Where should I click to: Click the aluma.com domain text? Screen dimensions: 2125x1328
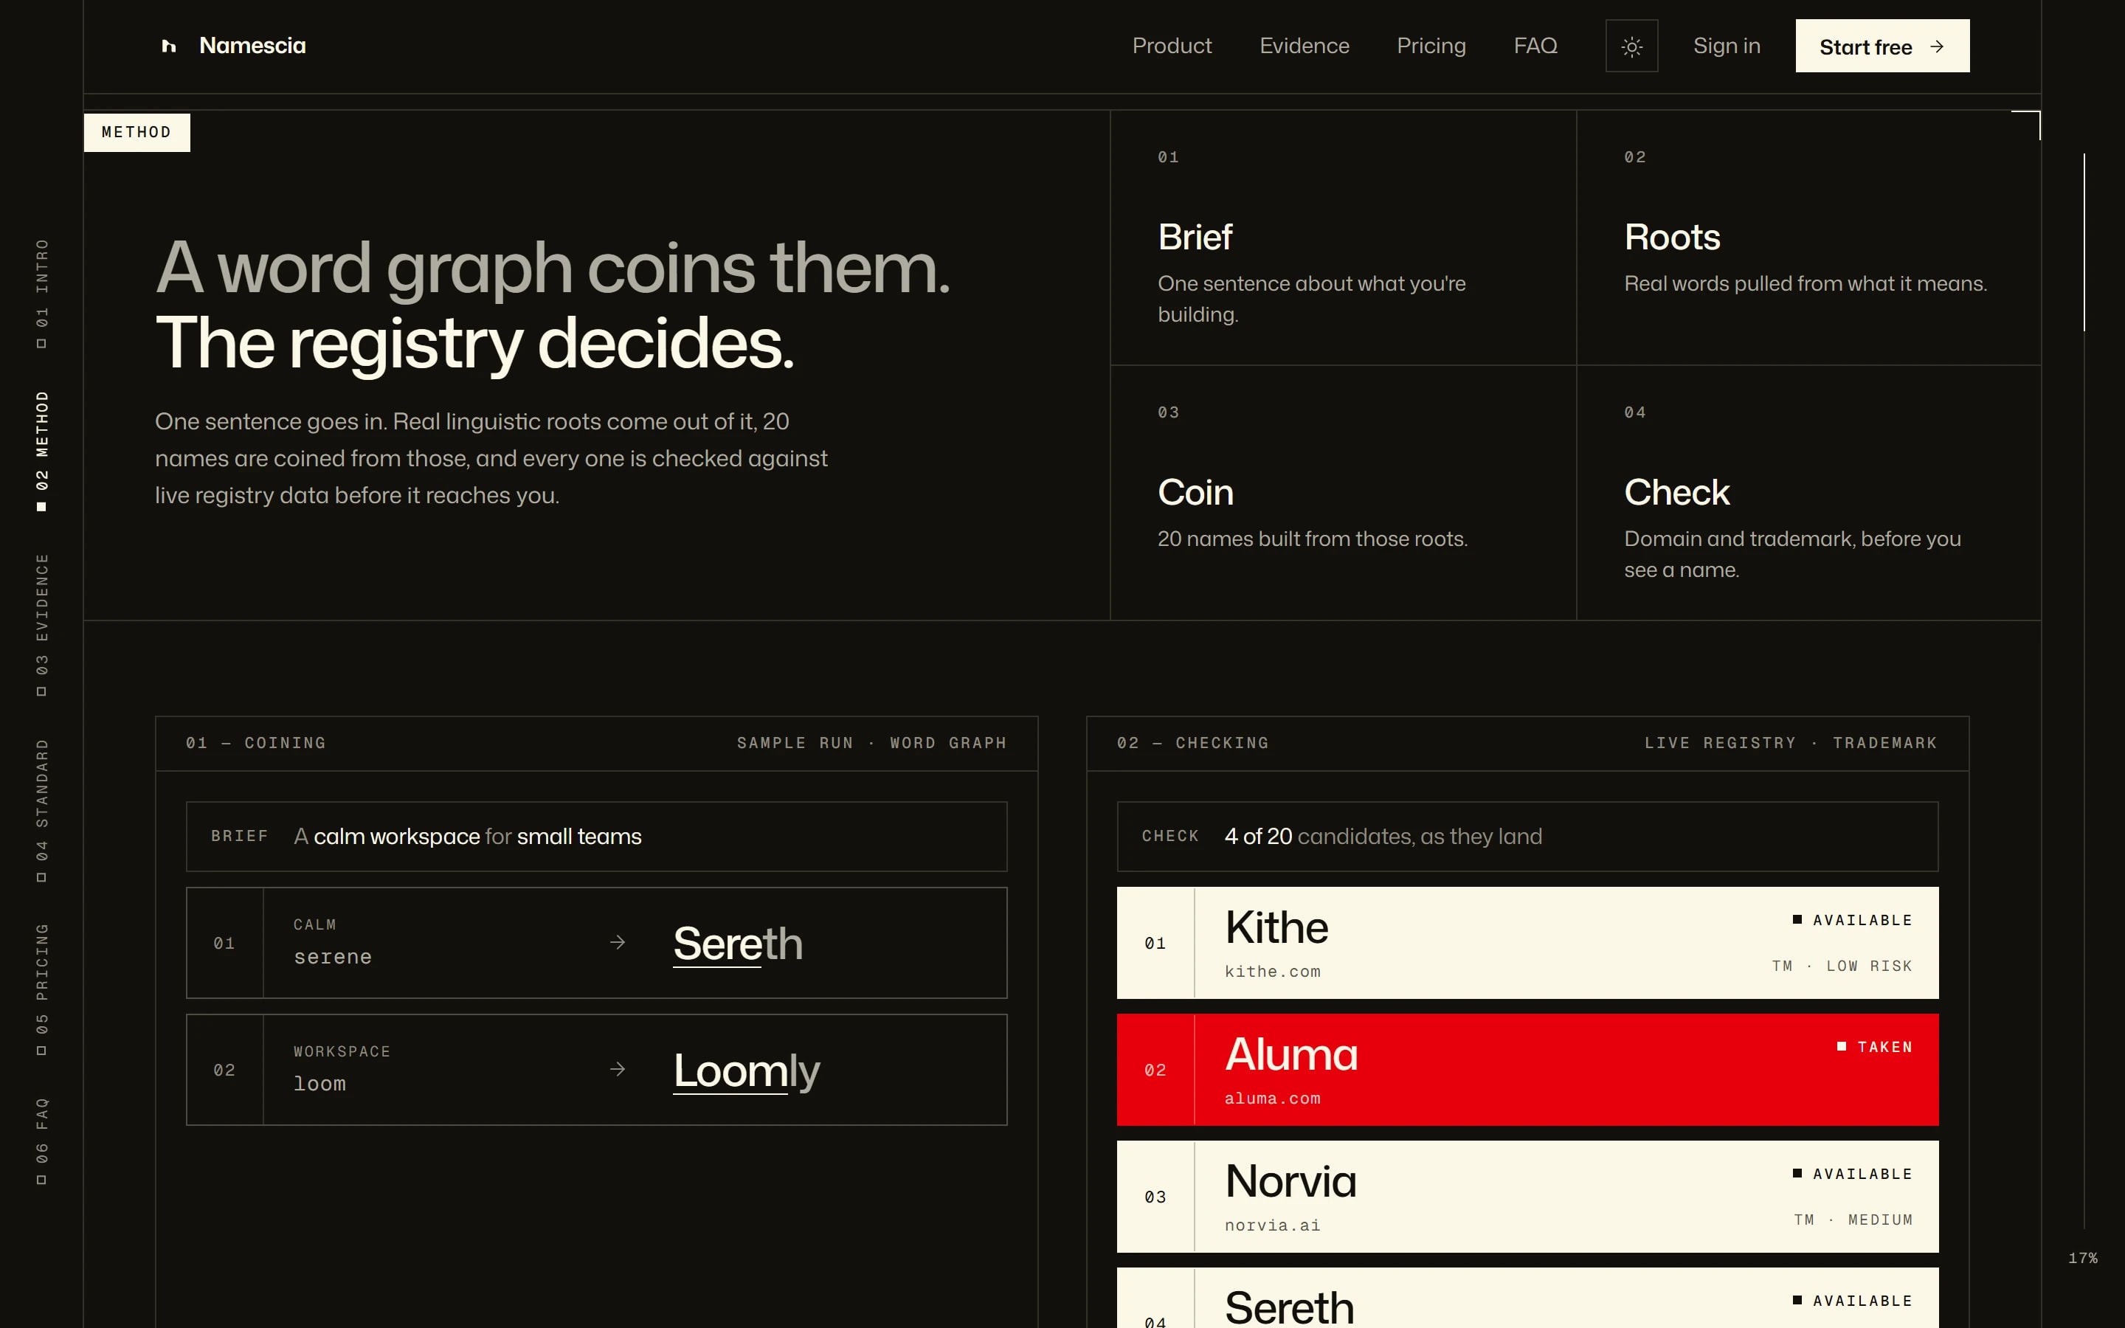click(1272, 1098)
